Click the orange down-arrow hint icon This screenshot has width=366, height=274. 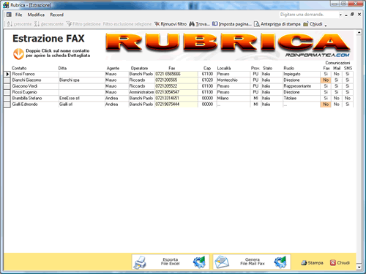click(18, 53)
